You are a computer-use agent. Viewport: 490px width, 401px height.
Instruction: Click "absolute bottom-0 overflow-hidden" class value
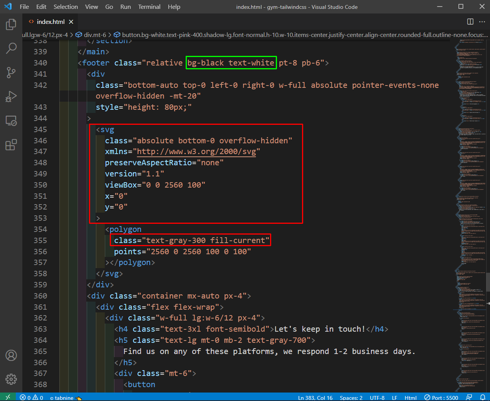(x=212, y=141)
